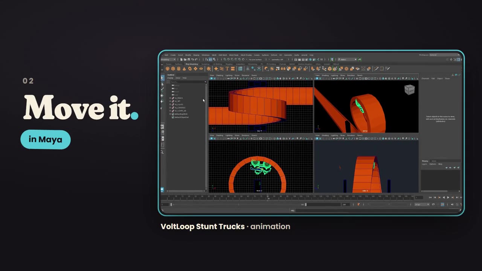Open the Deform menu
This screenshot has width=482, height=271.
pos(274,55)
